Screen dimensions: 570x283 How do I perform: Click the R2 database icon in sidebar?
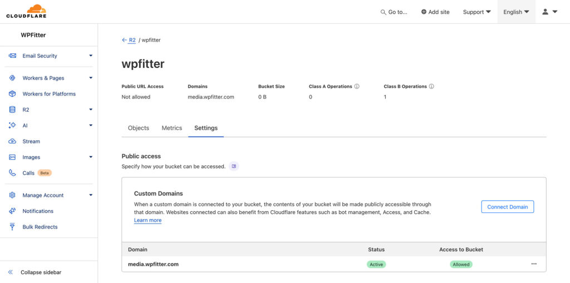[x=12, y=110]
